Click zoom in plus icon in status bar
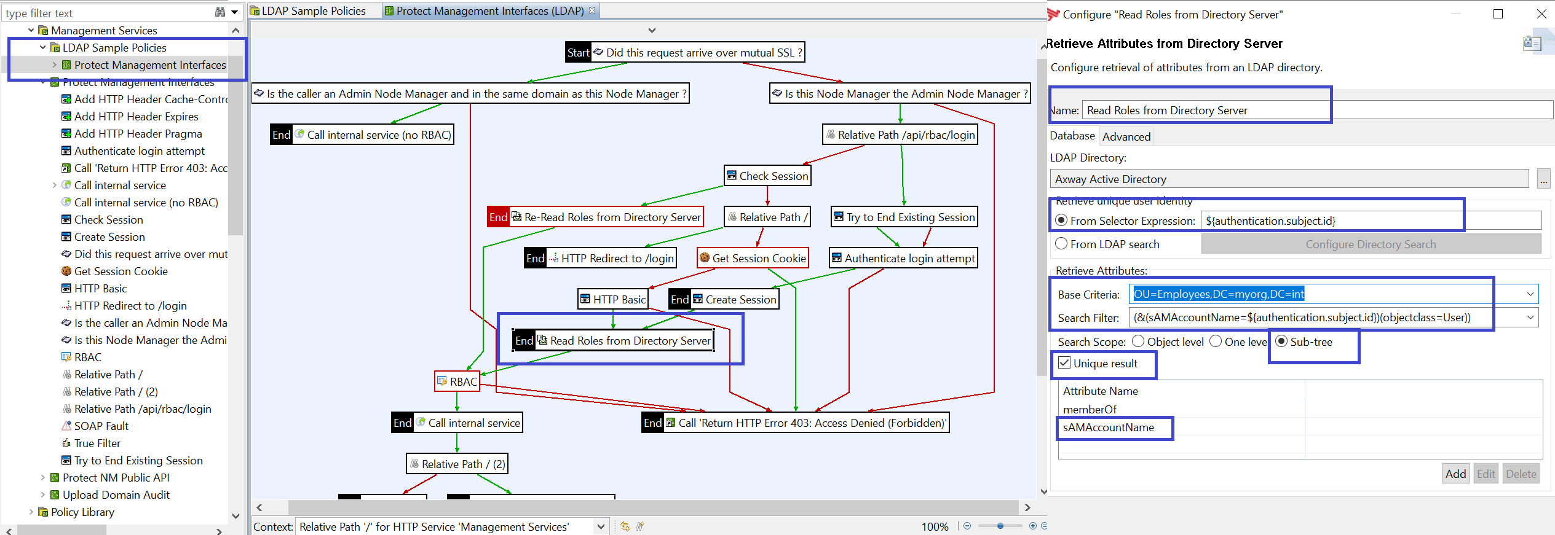Image resolution: width=1555 pixels, height=535 pixels. coord(1032,526)
